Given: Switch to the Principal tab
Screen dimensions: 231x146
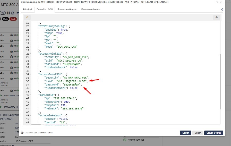Looking at the screenshot, I should [x=27, y=10].
